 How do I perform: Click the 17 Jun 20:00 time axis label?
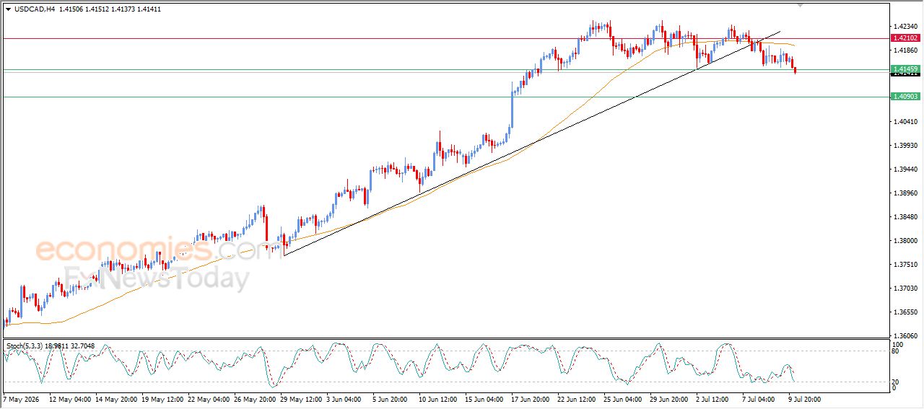[531, 399]
